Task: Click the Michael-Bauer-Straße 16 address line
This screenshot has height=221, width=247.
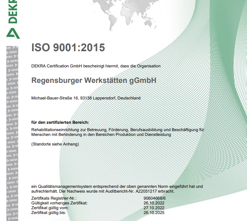Action: pyautogui.click(x=86, y=98)
